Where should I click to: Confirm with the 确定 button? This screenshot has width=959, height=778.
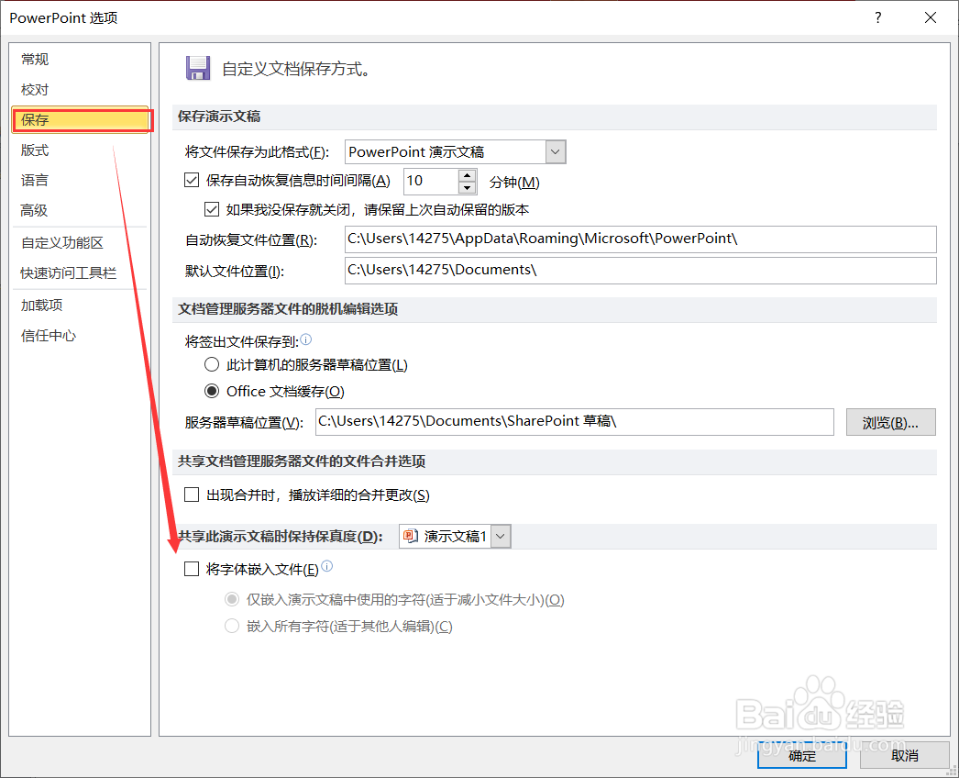click(802, 756)
